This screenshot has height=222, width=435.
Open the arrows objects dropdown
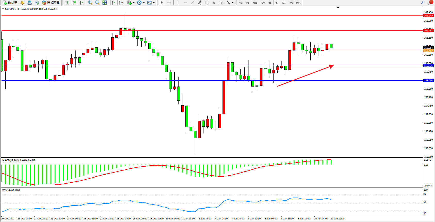(x=233, y=3)
